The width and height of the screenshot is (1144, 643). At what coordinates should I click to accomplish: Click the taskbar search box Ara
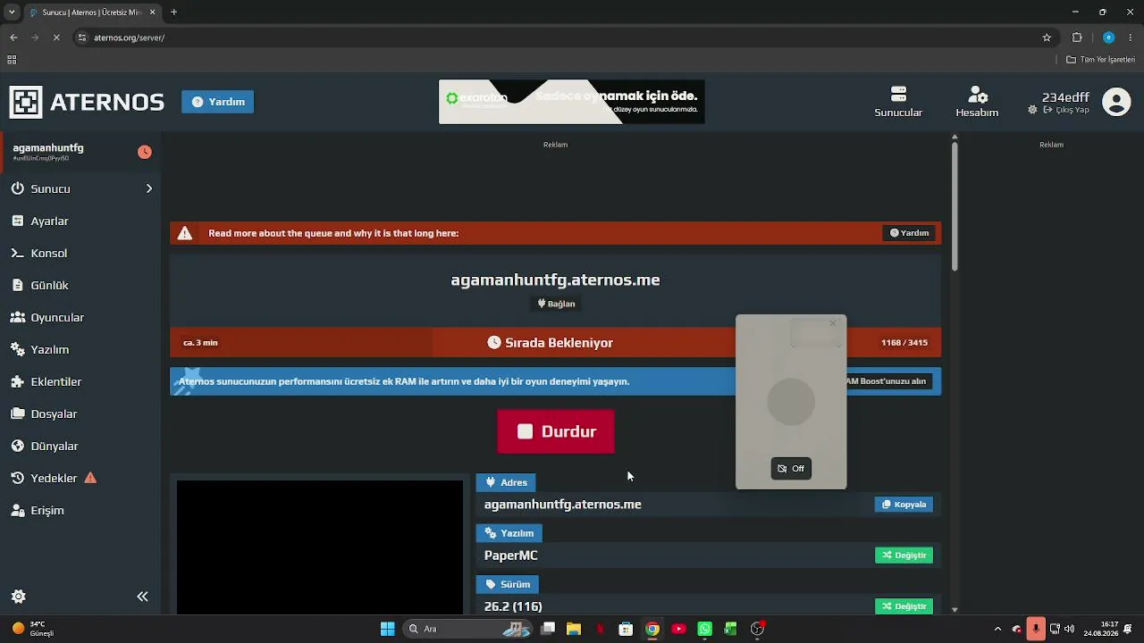[x=468, y=629]
